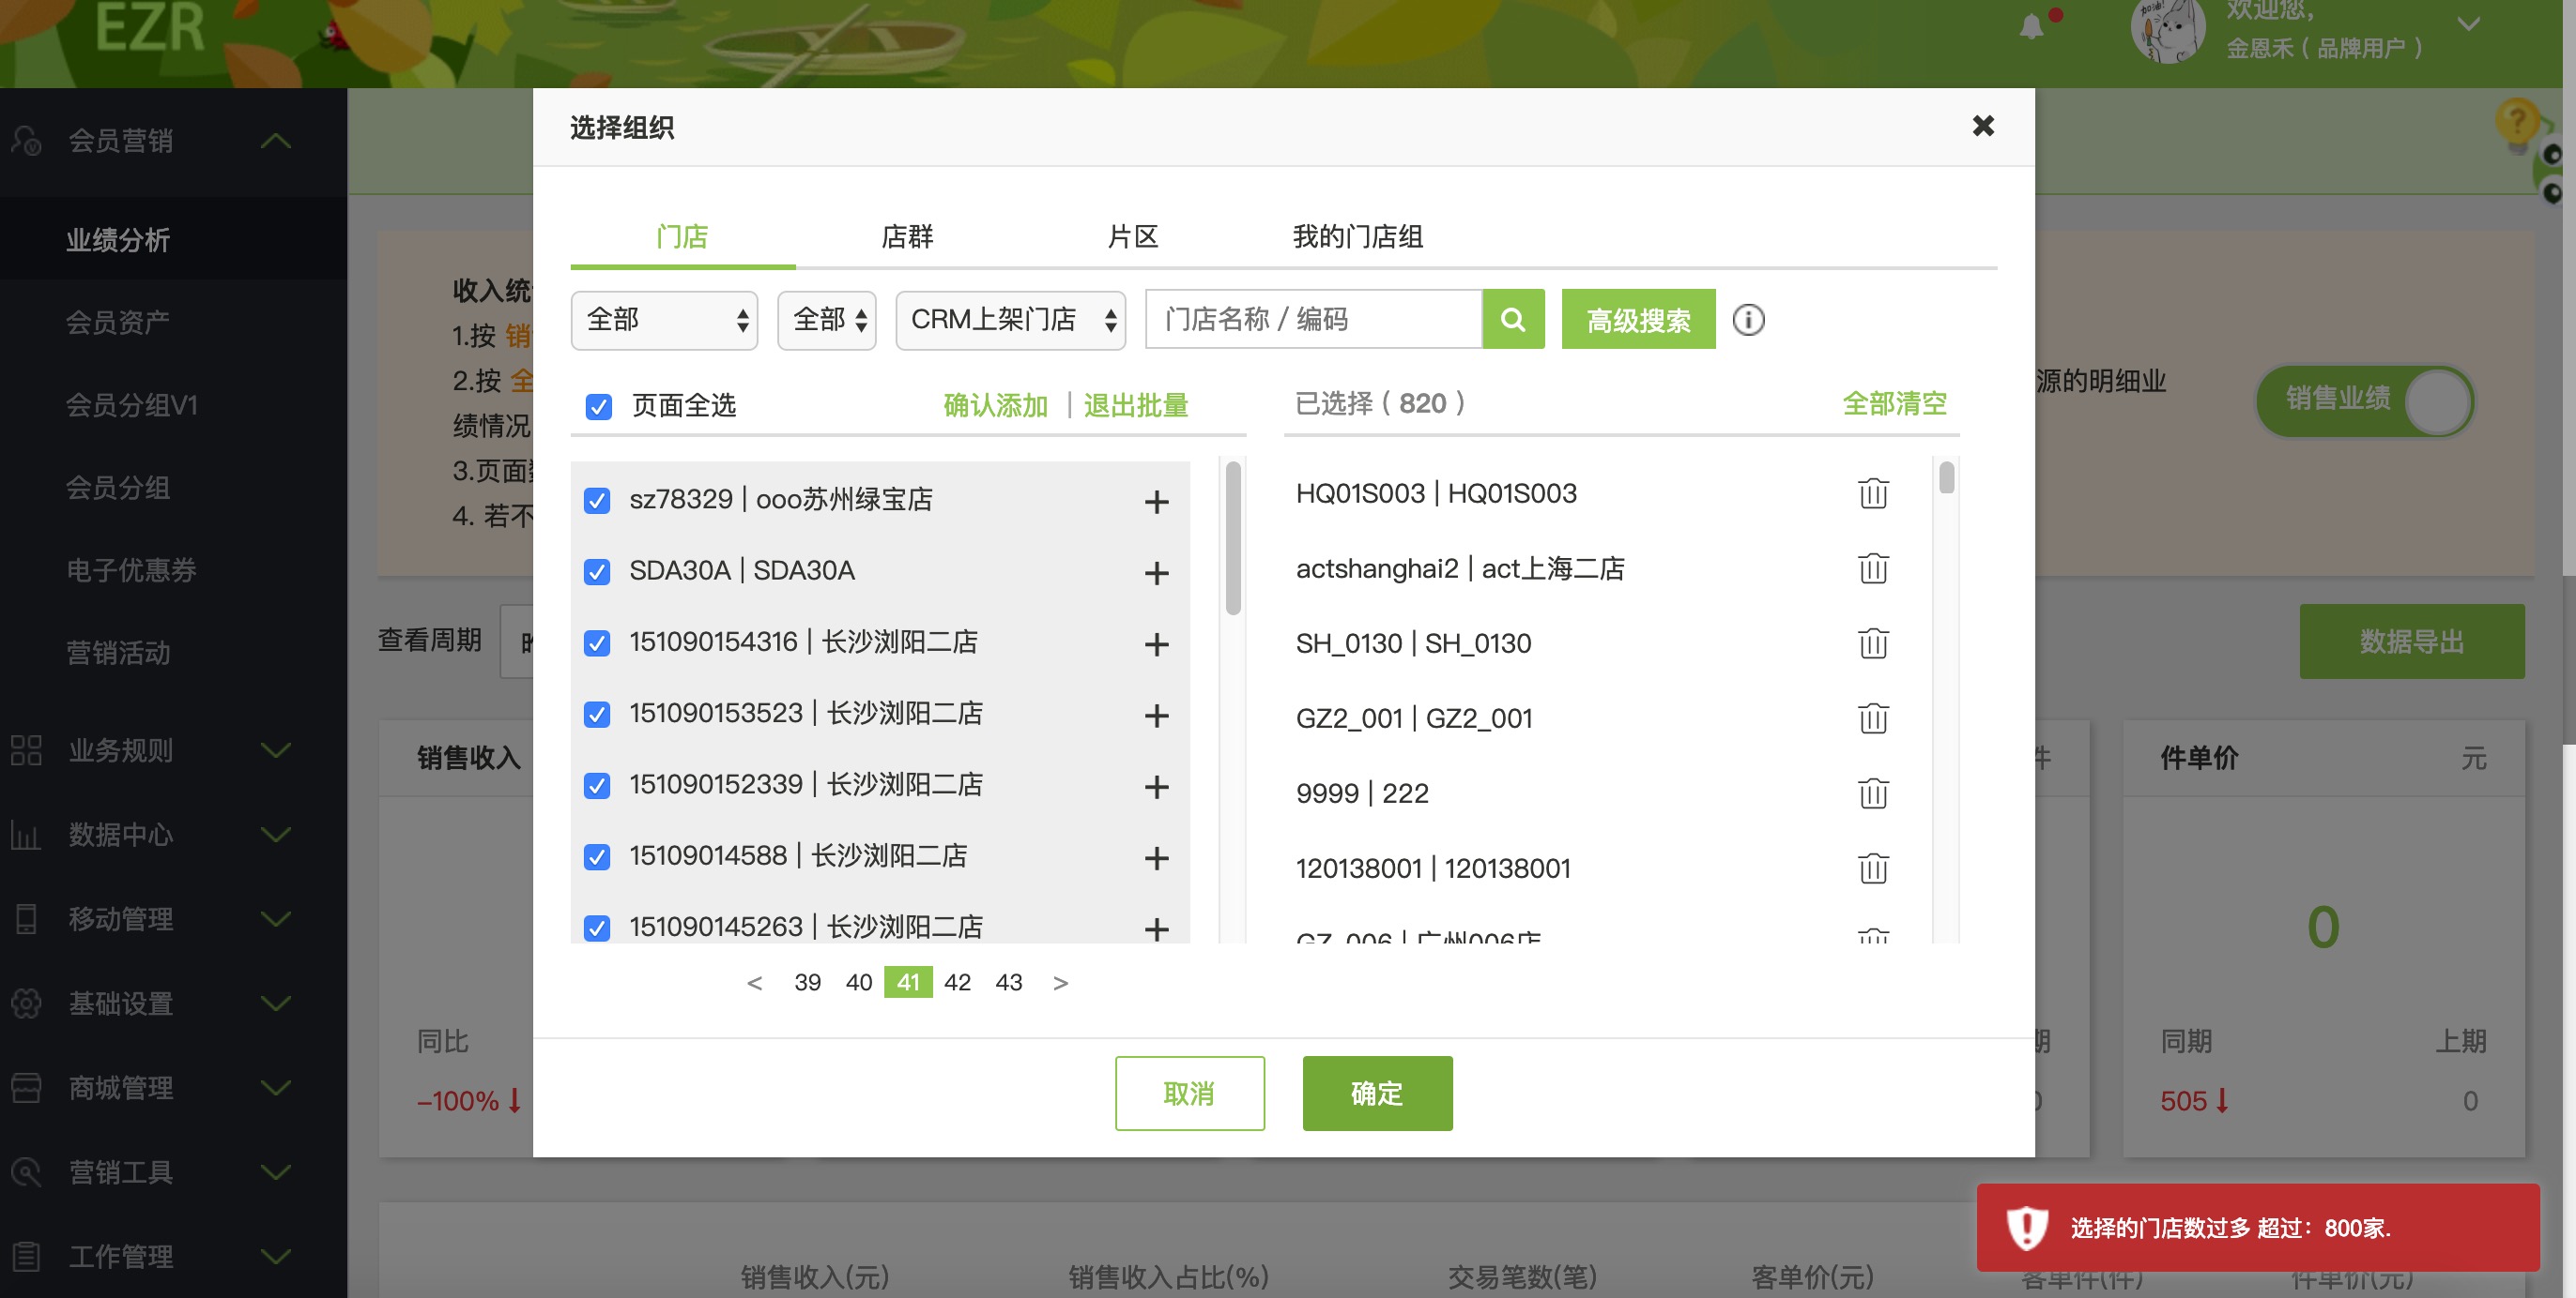The width and height of the screenshot is (2576, 1298).
Task: Click the selected list scrollbar thumb
Action: click(1946, 476)
